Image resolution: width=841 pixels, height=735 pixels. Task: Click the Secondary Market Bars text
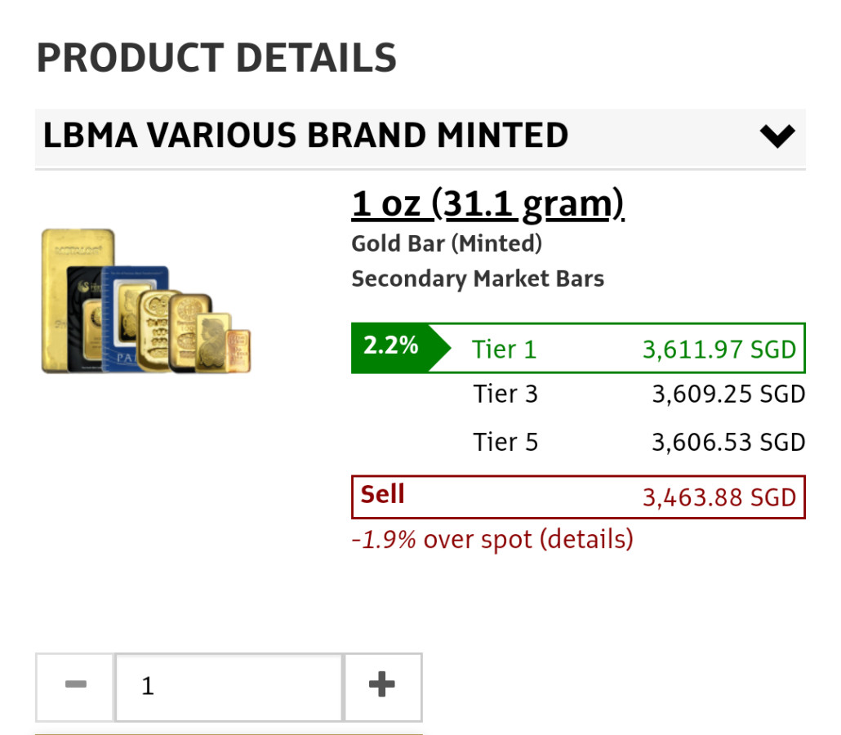[478, 279]
